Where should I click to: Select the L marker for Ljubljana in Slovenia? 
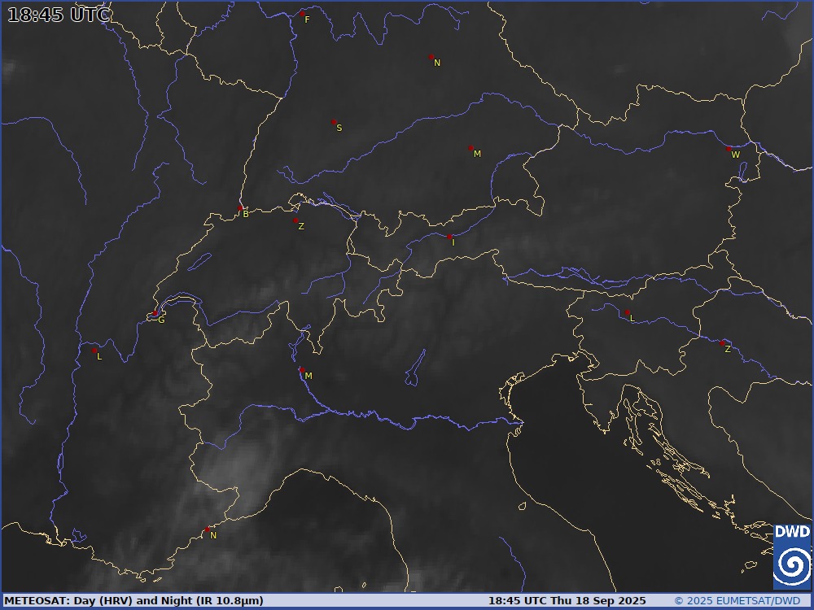627,312
